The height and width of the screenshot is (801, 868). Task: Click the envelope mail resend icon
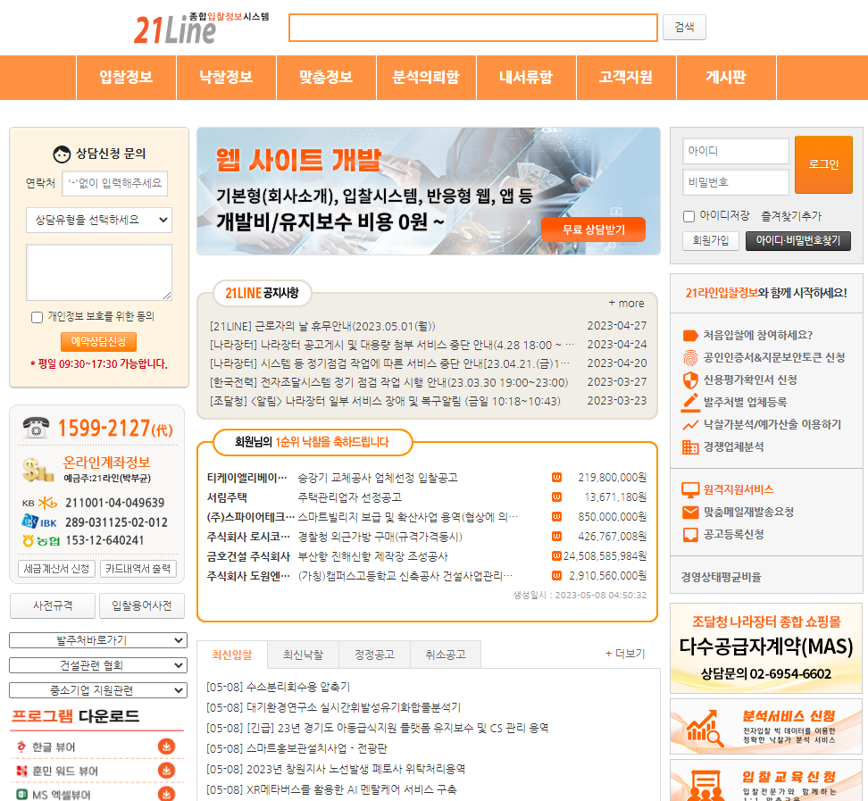pyautogui.click(x=690, y=511)
